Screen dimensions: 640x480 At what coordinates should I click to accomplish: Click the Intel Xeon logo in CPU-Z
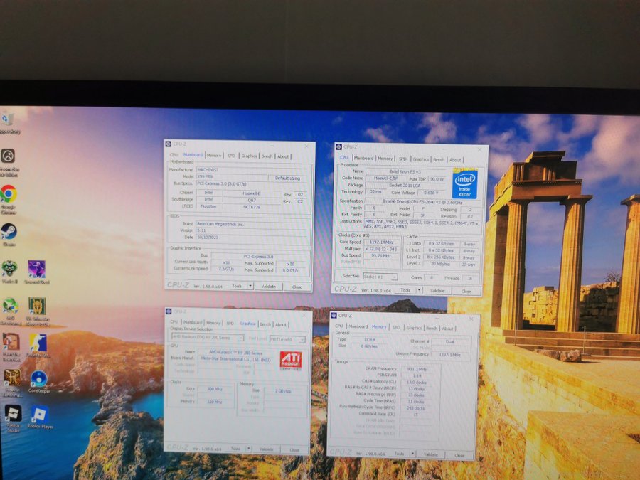point(464,183)
